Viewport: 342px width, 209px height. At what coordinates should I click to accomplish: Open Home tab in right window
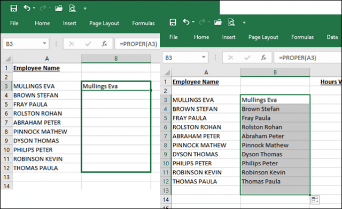(201, 37)
